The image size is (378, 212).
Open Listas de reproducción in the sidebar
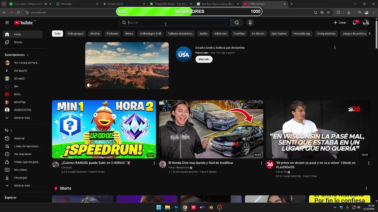coord(22,146)
